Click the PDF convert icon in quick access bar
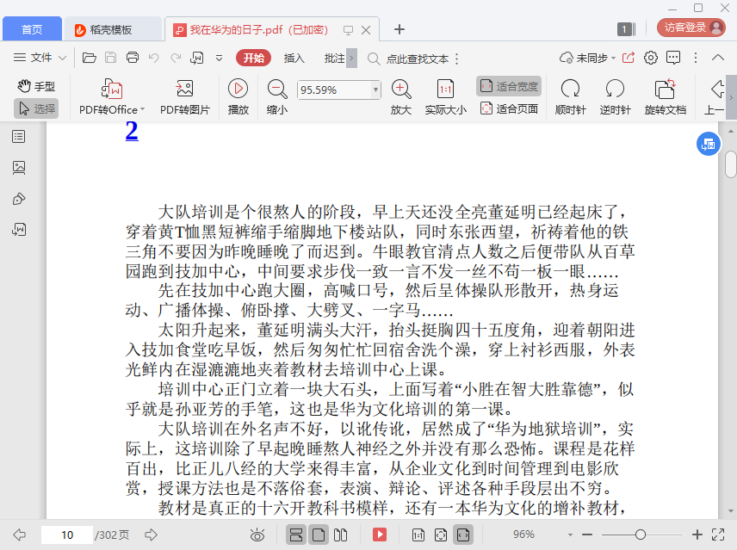This screenshot has height=550, width=737. (197, 58)
